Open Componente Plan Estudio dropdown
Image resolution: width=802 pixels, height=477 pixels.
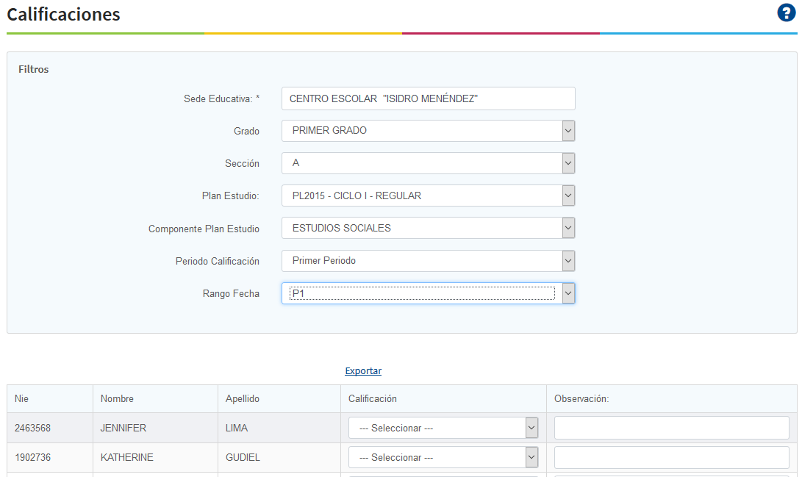(x=428, y=228)
